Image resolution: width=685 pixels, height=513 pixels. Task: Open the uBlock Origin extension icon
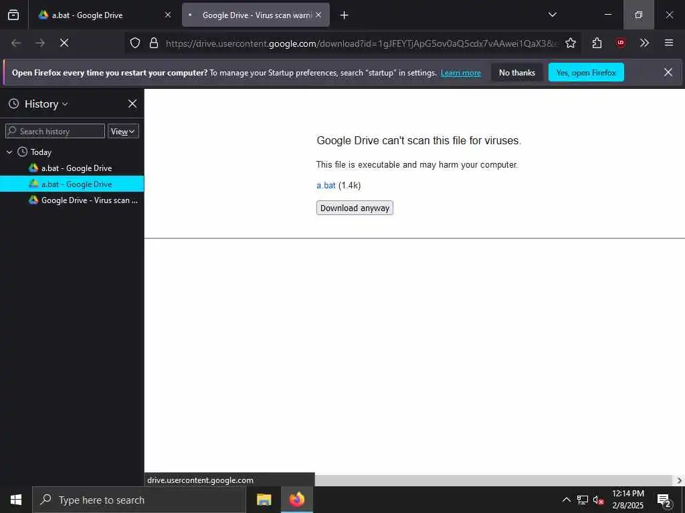point(620,43)
